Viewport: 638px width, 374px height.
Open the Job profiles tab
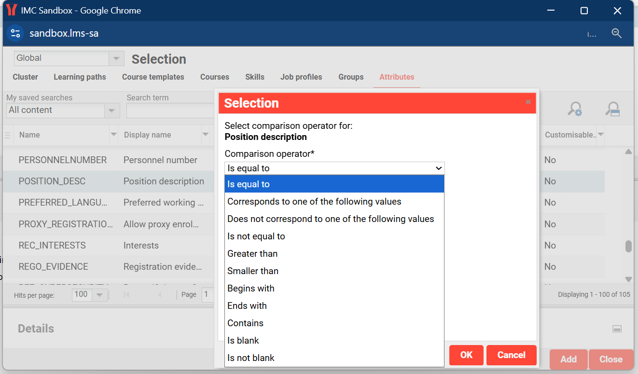pyautogui.click(x=301, y=77)
